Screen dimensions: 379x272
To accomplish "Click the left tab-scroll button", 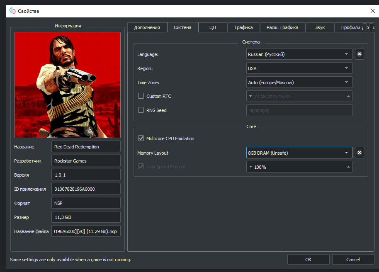I will click(x=365, y=27).
